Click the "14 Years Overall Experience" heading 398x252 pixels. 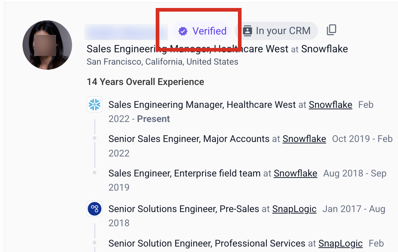point(145,82)
